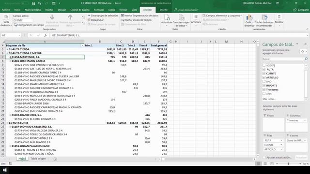310x174 pixels.
Task: Click the Actualizar refresh icon
Action: 167,17
